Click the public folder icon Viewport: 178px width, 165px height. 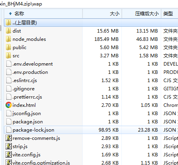click(9, 48)
